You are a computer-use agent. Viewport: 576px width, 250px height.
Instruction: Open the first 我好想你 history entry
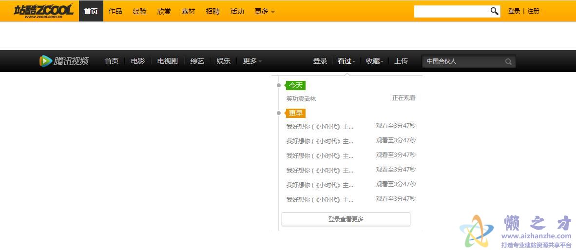point(320,127)
